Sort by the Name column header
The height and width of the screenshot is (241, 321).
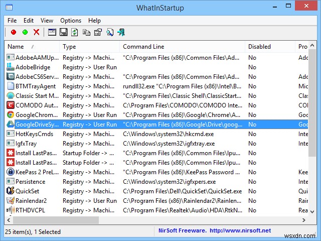[32, 47]
